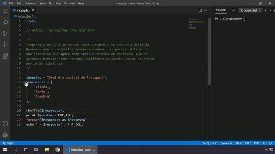275x154 pixels.
Task: Collapse the $respostas array fold arrow
Action: (x=24, y=82)
